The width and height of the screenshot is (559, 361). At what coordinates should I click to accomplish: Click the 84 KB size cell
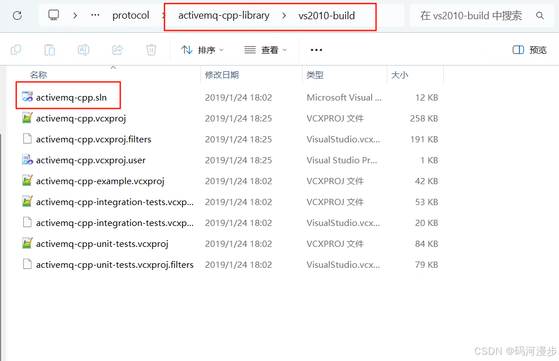coord(426,243)
